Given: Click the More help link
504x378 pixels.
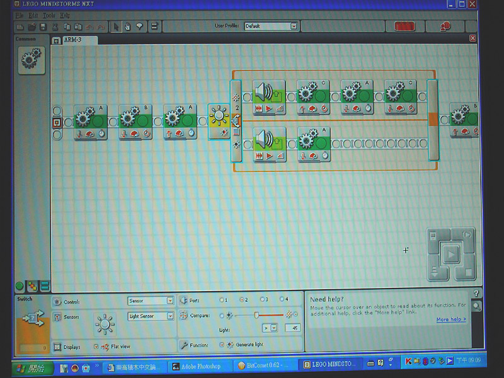Looking at the screenshot, I should click(x=451, y=319).
